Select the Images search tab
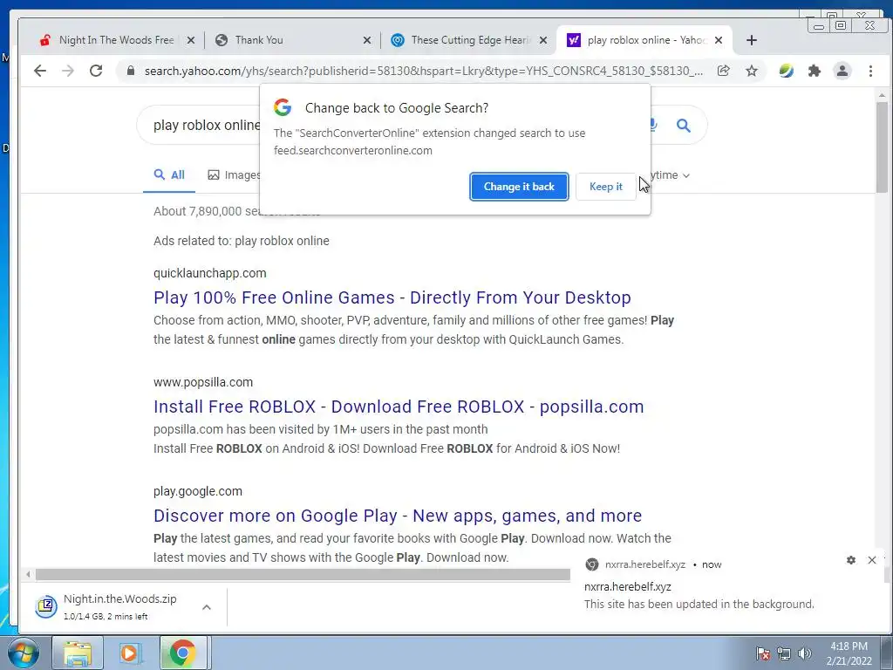This screenshot has width=893, height=670. [x=234, y=174]
